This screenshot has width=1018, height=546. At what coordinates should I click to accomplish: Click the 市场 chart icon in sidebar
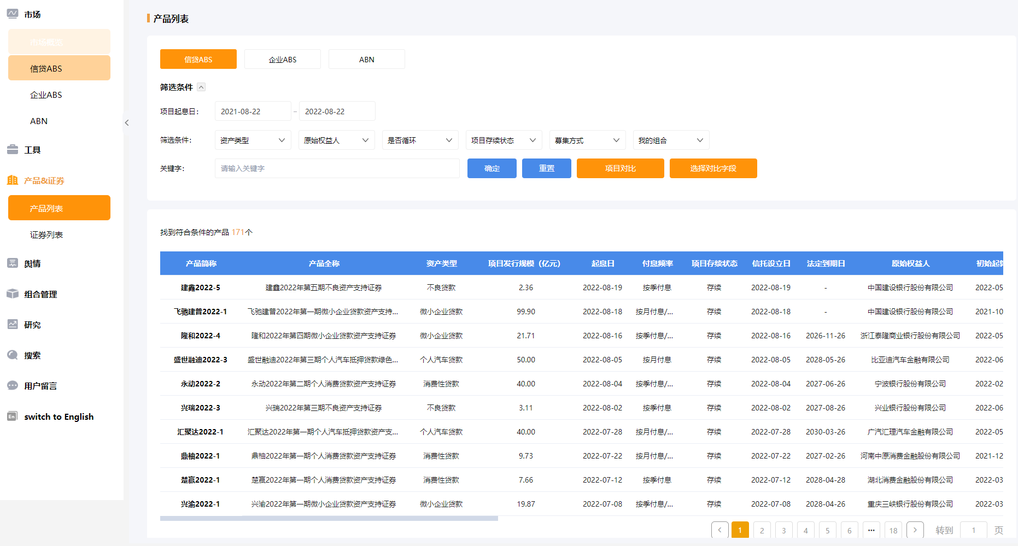click(x=13, y=14)
